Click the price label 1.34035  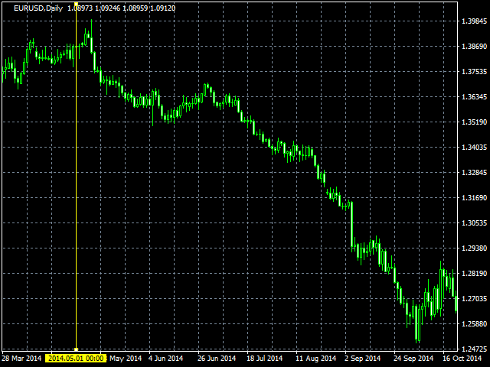(474, 147)
